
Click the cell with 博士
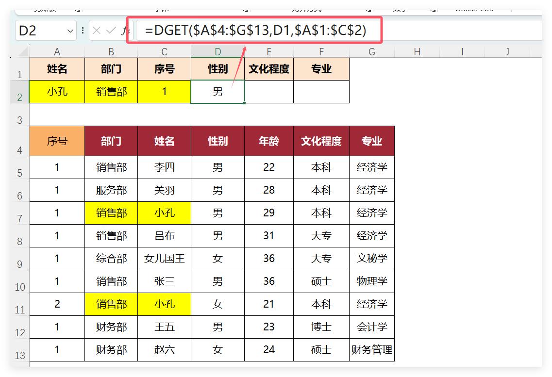[x=321, y=327]
